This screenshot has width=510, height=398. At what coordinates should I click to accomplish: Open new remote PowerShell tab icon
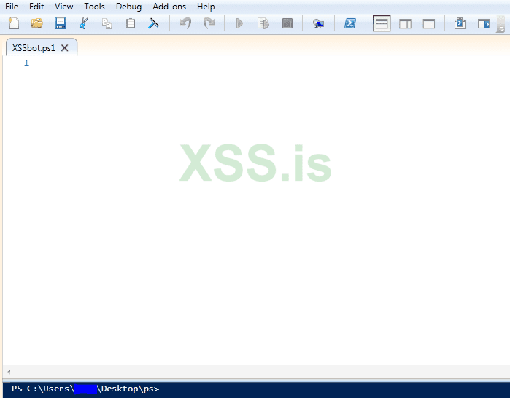click(x=318, y=23)
